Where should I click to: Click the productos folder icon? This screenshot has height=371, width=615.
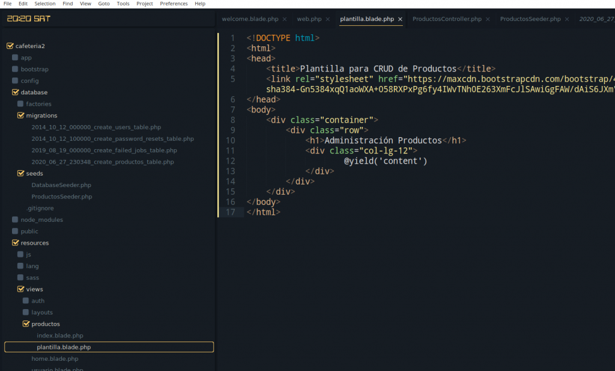pyautogui.click(x=26, y=324)
